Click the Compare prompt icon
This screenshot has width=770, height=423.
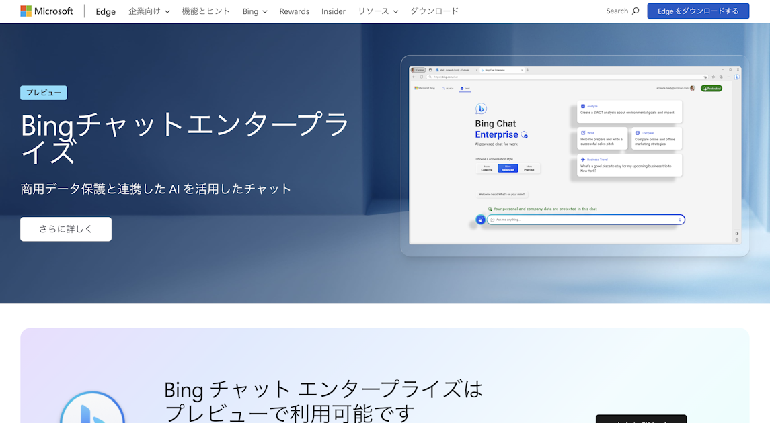pos(637,133)
